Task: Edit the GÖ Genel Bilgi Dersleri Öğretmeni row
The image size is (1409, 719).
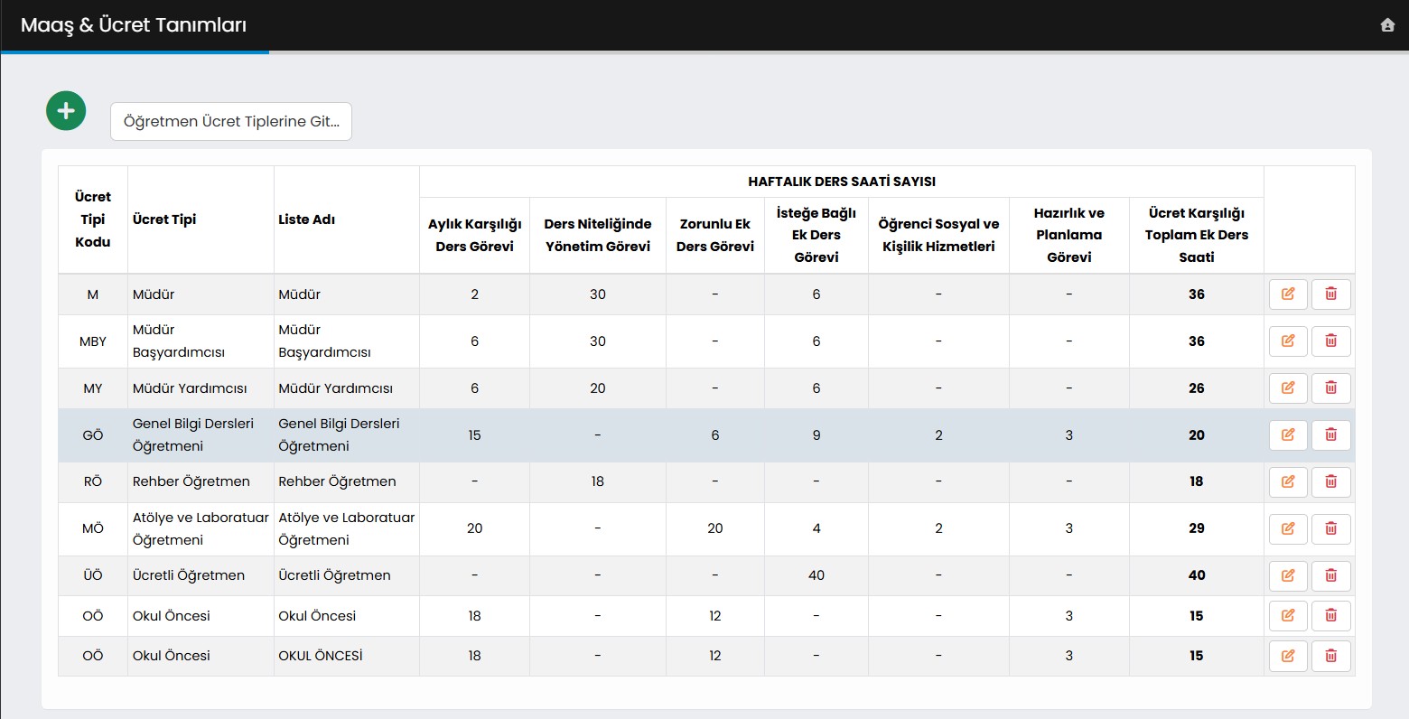Action: (1288, 435)
